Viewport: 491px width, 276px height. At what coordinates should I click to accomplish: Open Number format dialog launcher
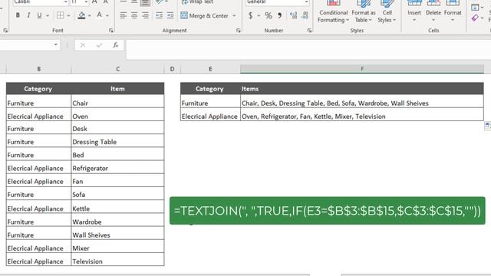(x=309, y=31)
